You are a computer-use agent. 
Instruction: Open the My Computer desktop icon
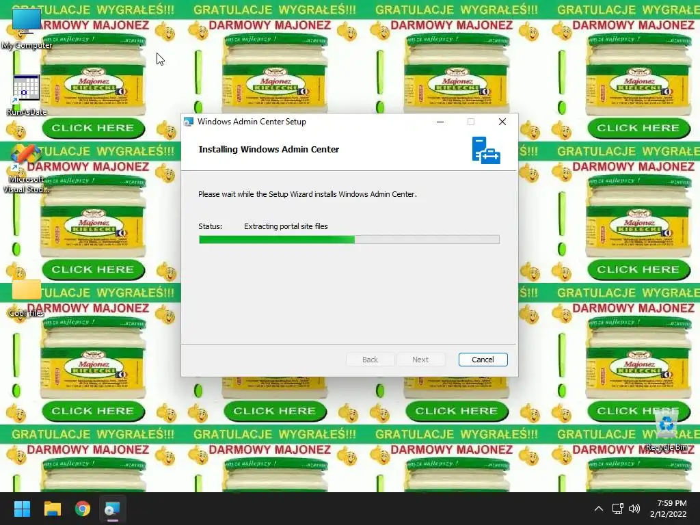pos(27,29)
